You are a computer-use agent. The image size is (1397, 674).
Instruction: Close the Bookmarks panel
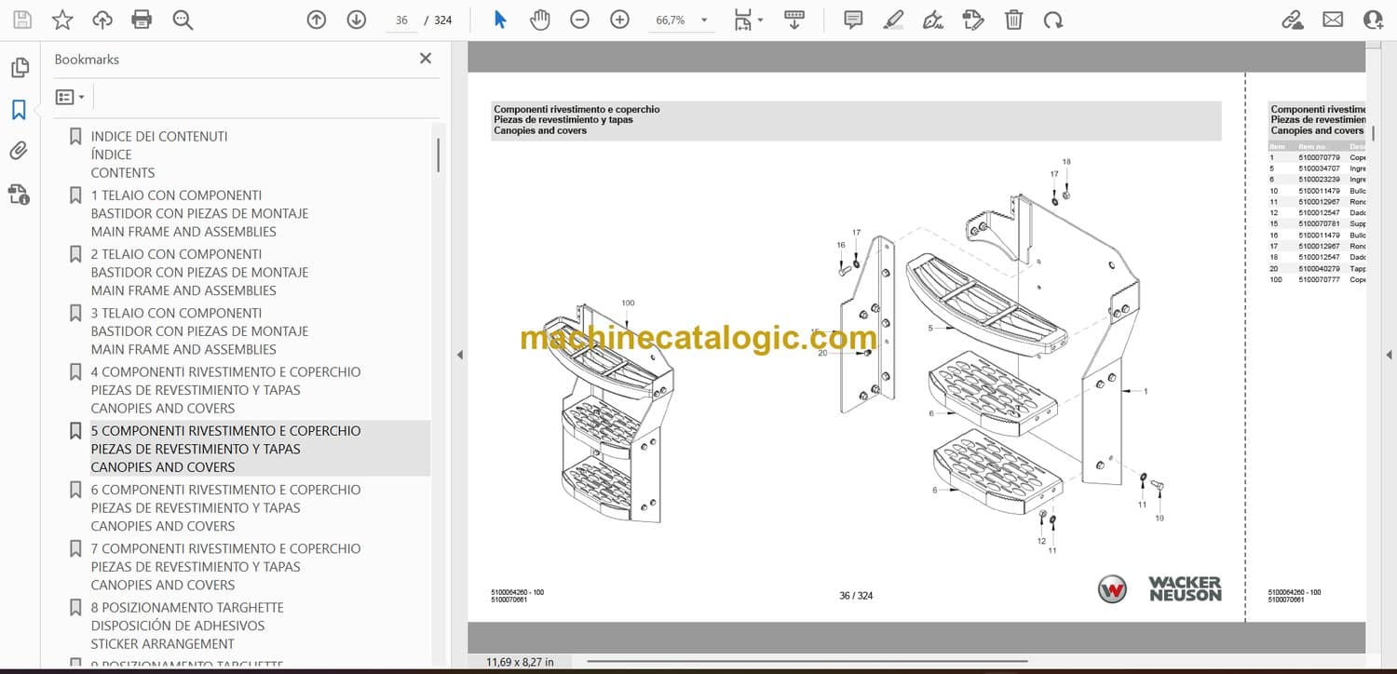click(x=426, y=59)
